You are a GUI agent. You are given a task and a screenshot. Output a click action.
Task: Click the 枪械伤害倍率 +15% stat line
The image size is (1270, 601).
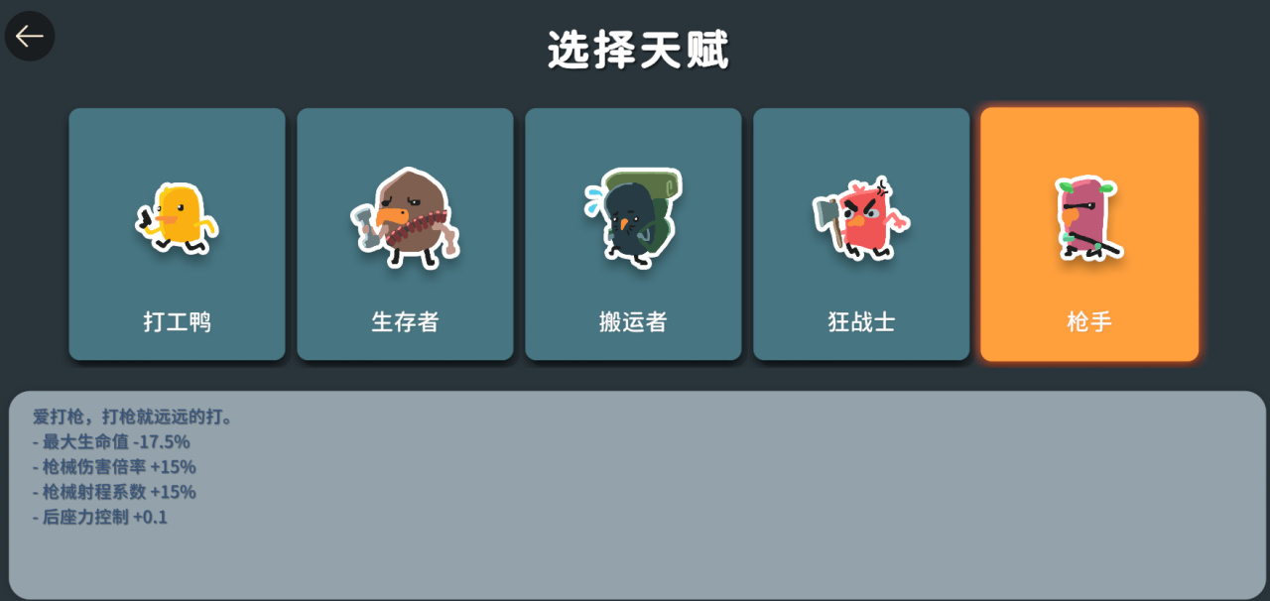[x=114, y=467]
